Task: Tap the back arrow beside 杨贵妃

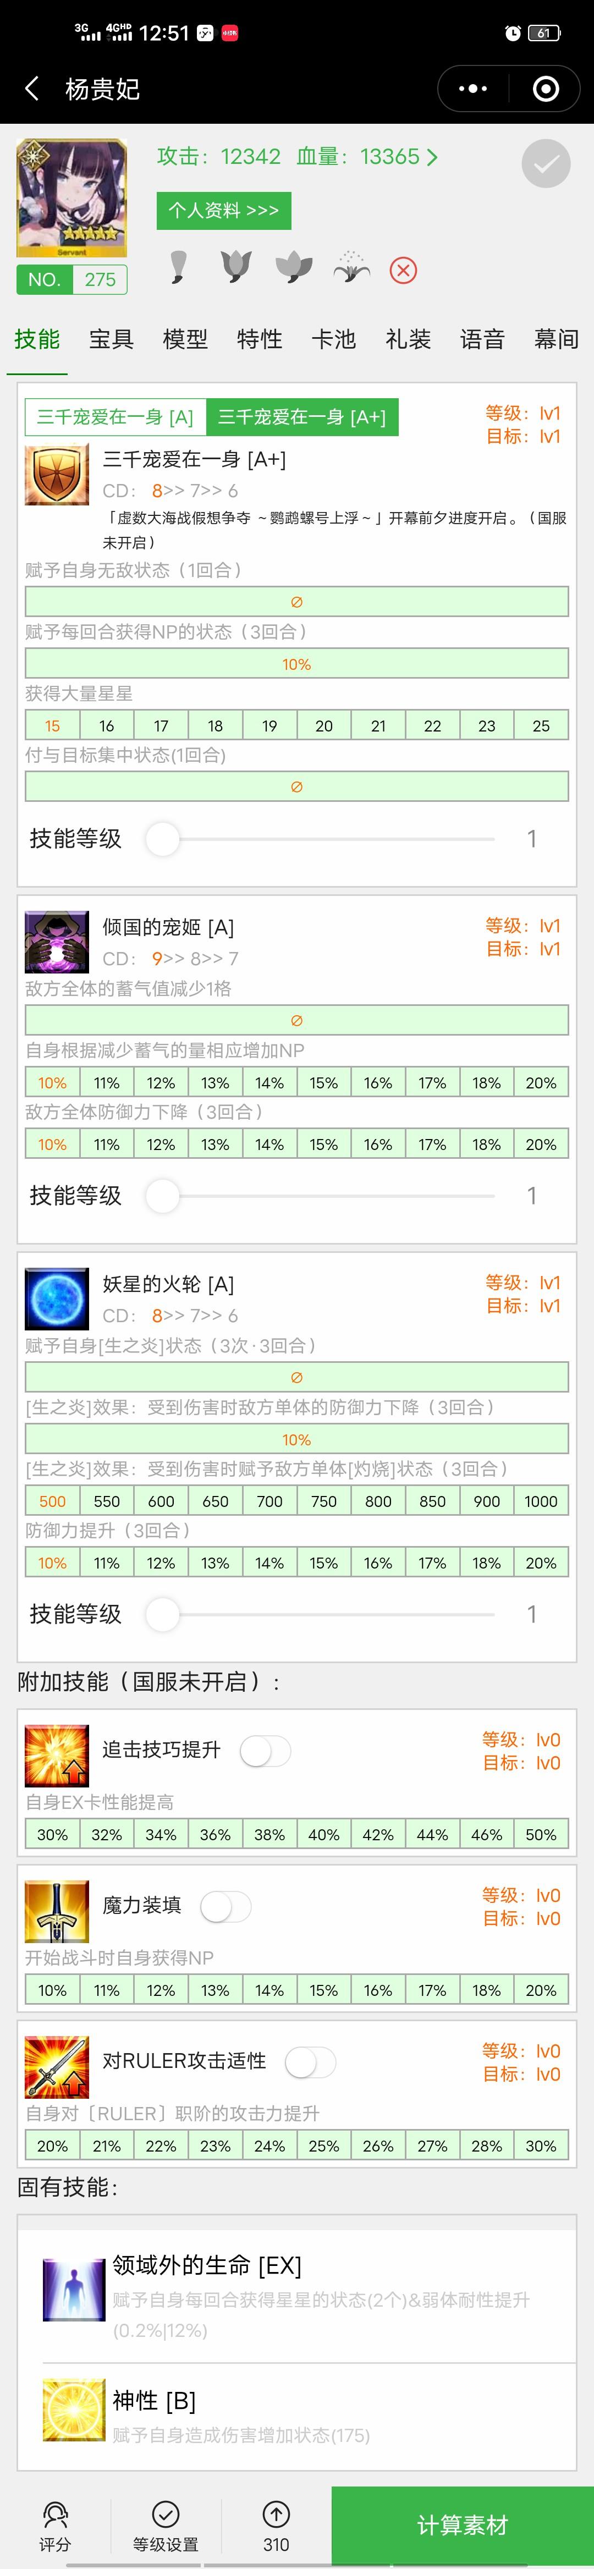Action: point(32,89)
